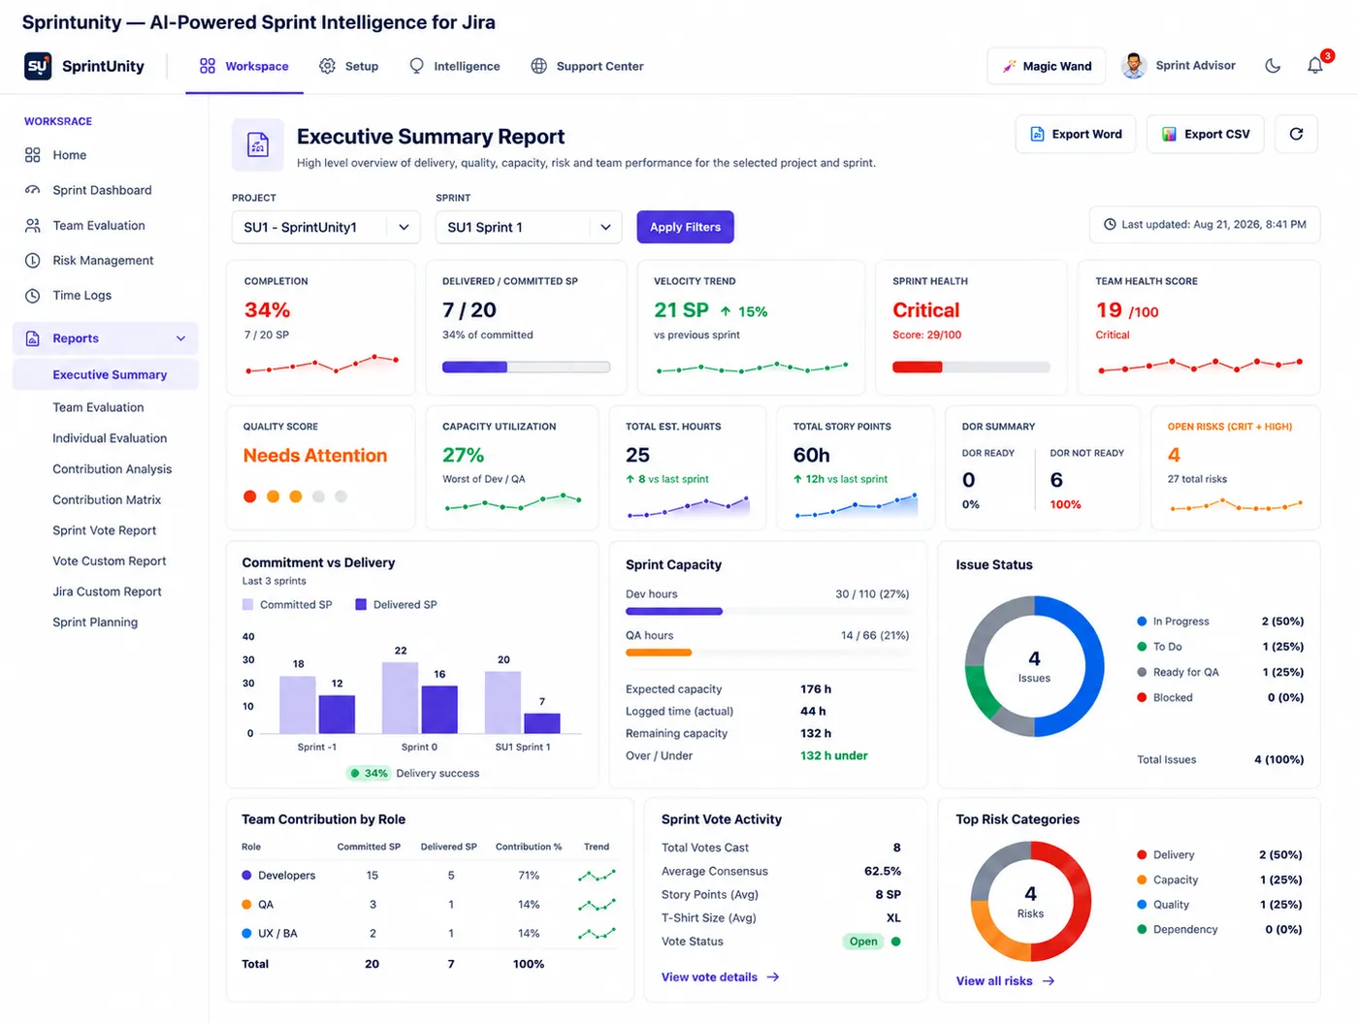Image resolution: width=1358 pixels, height=1023 pixels.
Task: Click the refresh report icon
Action: pos(1296,134)
